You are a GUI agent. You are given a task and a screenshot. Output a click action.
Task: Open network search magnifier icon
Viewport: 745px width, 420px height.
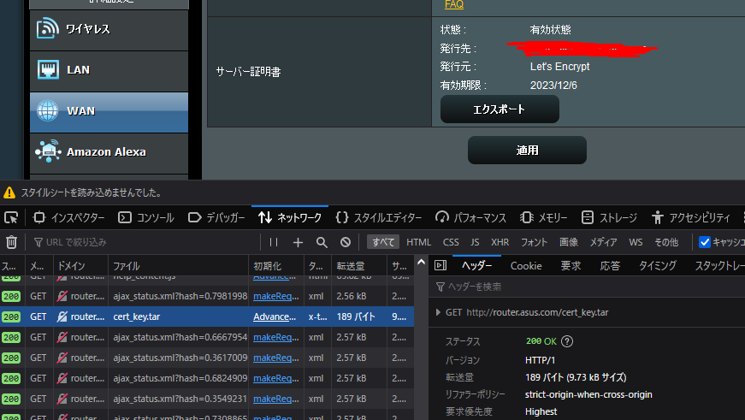click(322, 242)
